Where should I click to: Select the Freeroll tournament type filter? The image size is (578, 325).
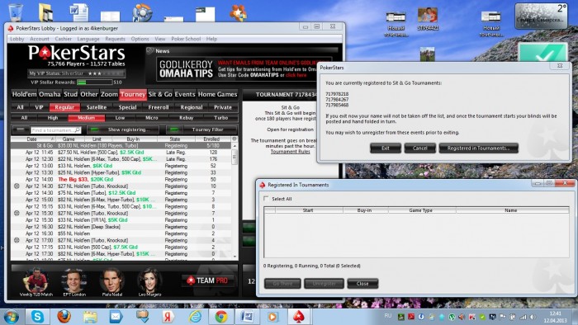click(159, 107)
